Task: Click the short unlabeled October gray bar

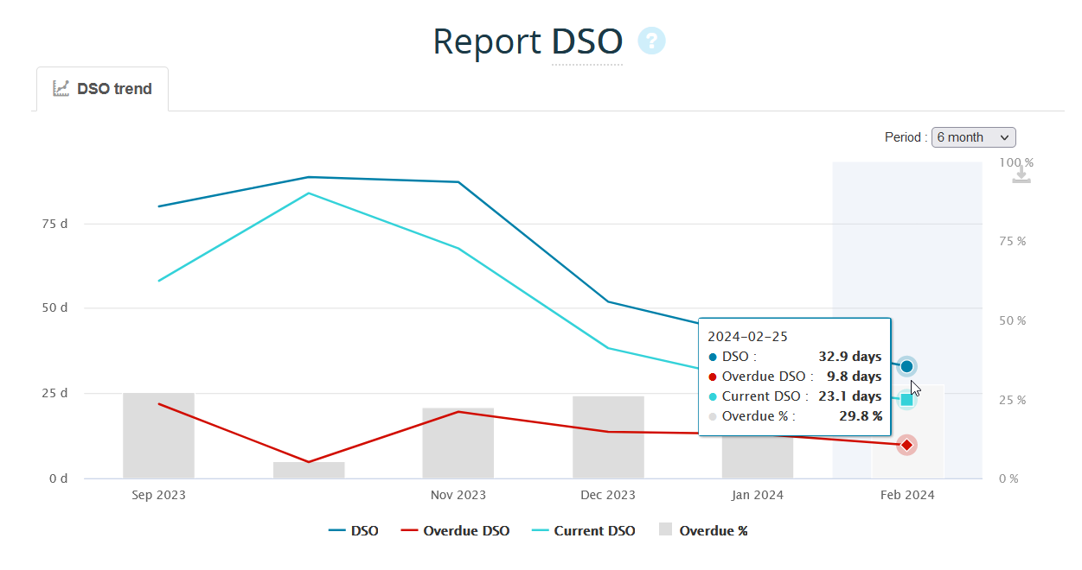Action: 309,470
